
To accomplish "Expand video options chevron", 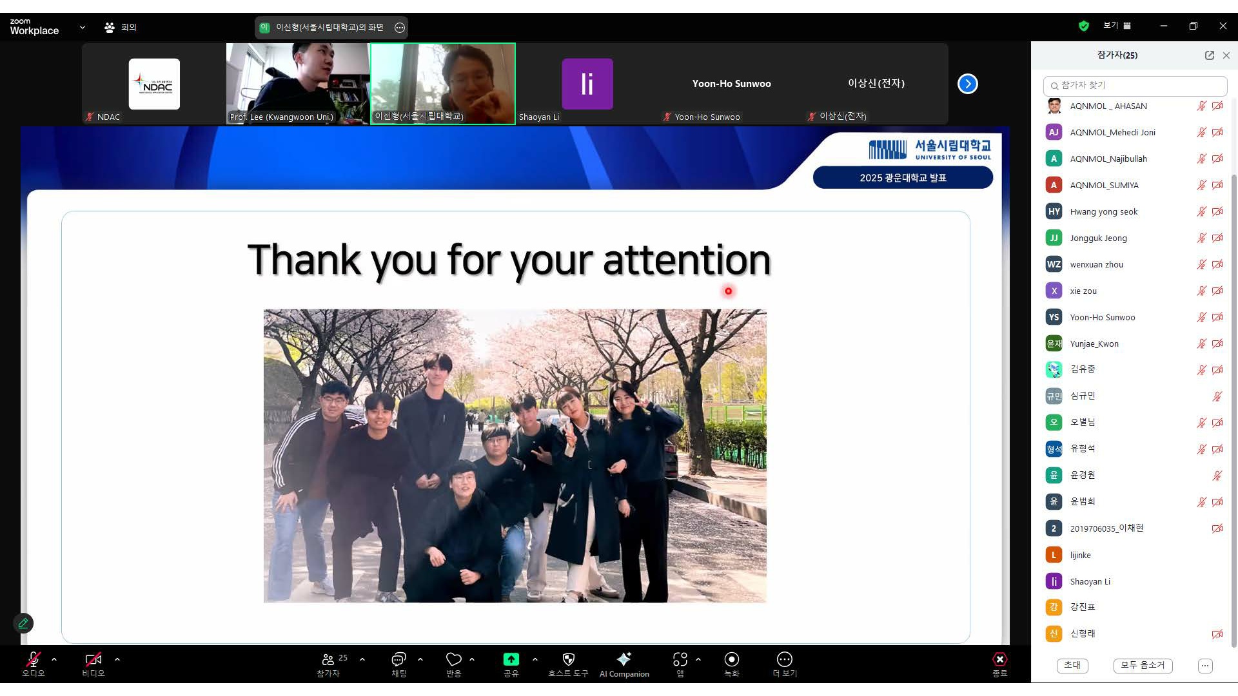I will pos(117,659).
